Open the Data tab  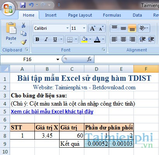click(x=137, y=15)
